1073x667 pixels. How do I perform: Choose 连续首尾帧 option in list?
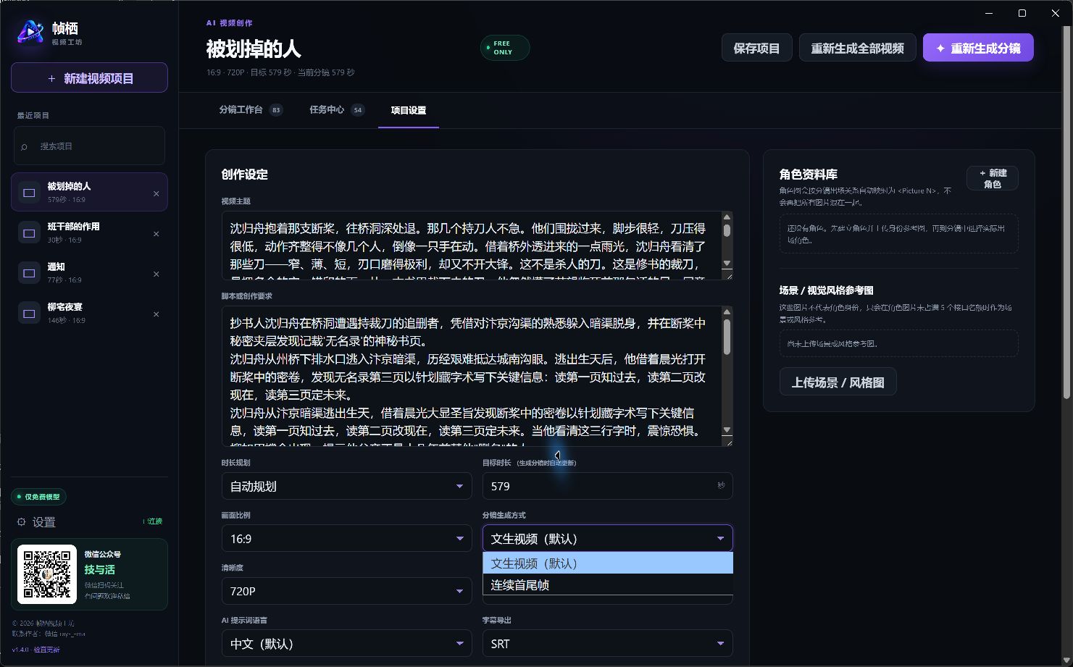[607, 584]
